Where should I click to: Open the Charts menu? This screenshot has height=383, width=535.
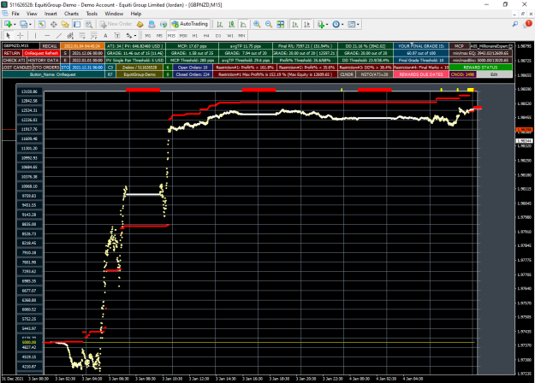(x=71, y=14)
